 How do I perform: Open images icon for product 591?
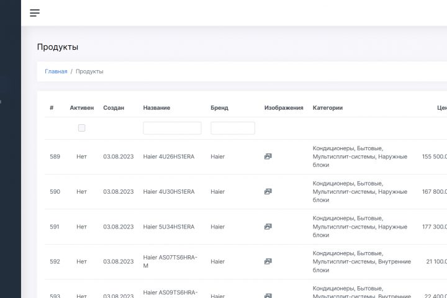(x=268, y=227)
